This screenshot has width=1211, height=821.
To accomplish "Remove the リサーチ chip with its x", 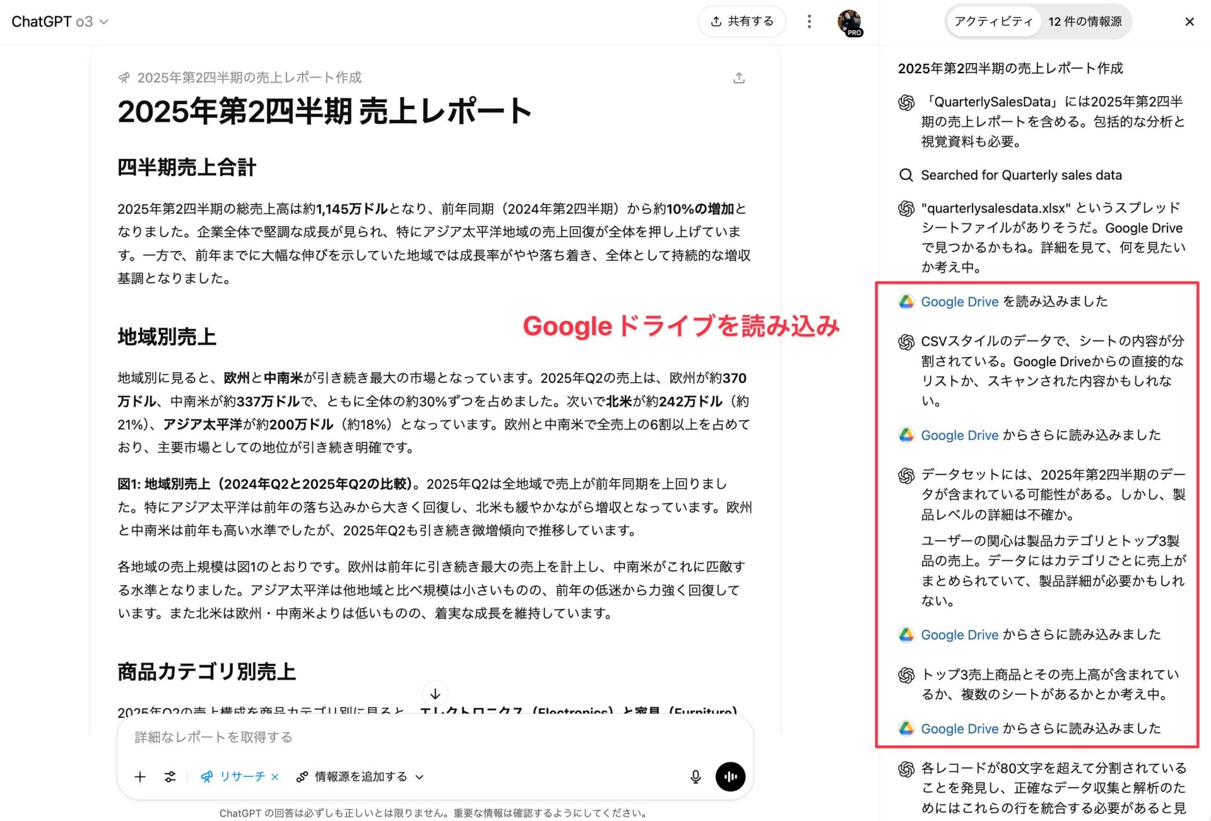I will coord(275,777).
